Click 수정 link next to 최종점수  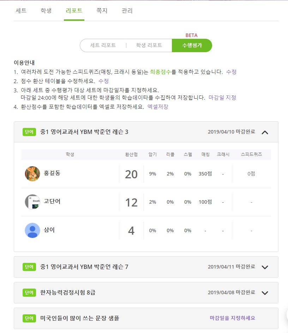coord(231,72)
